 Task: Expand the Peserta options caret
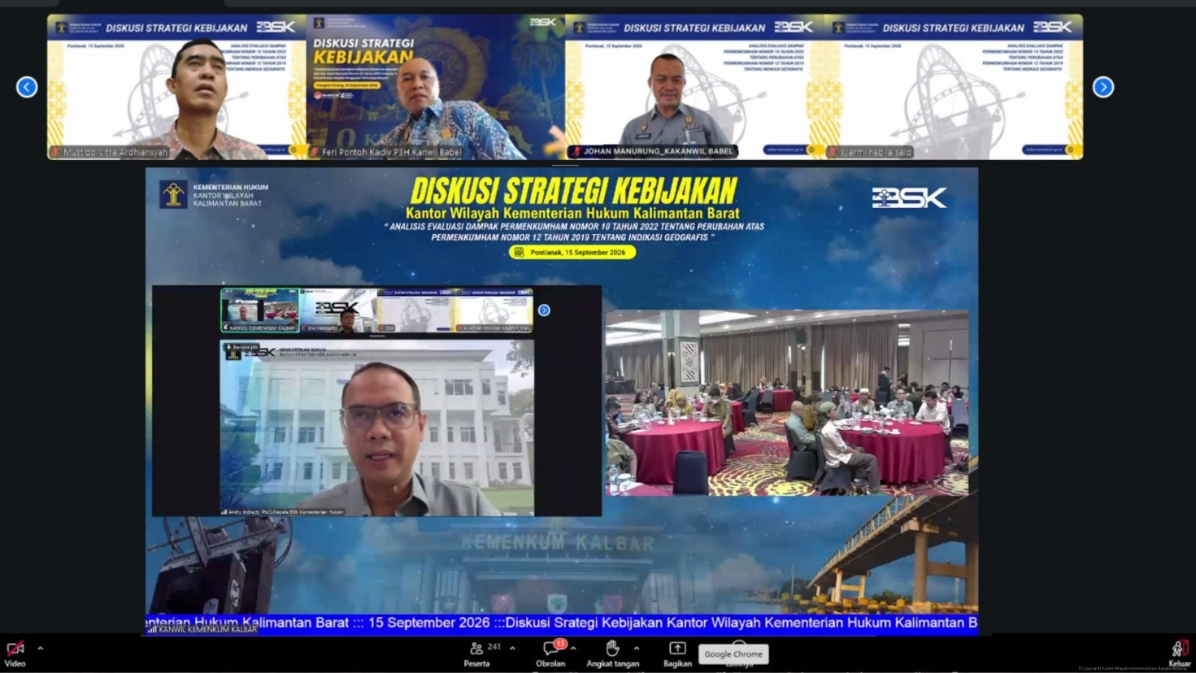pyautogui.click(x=512, y=648)
